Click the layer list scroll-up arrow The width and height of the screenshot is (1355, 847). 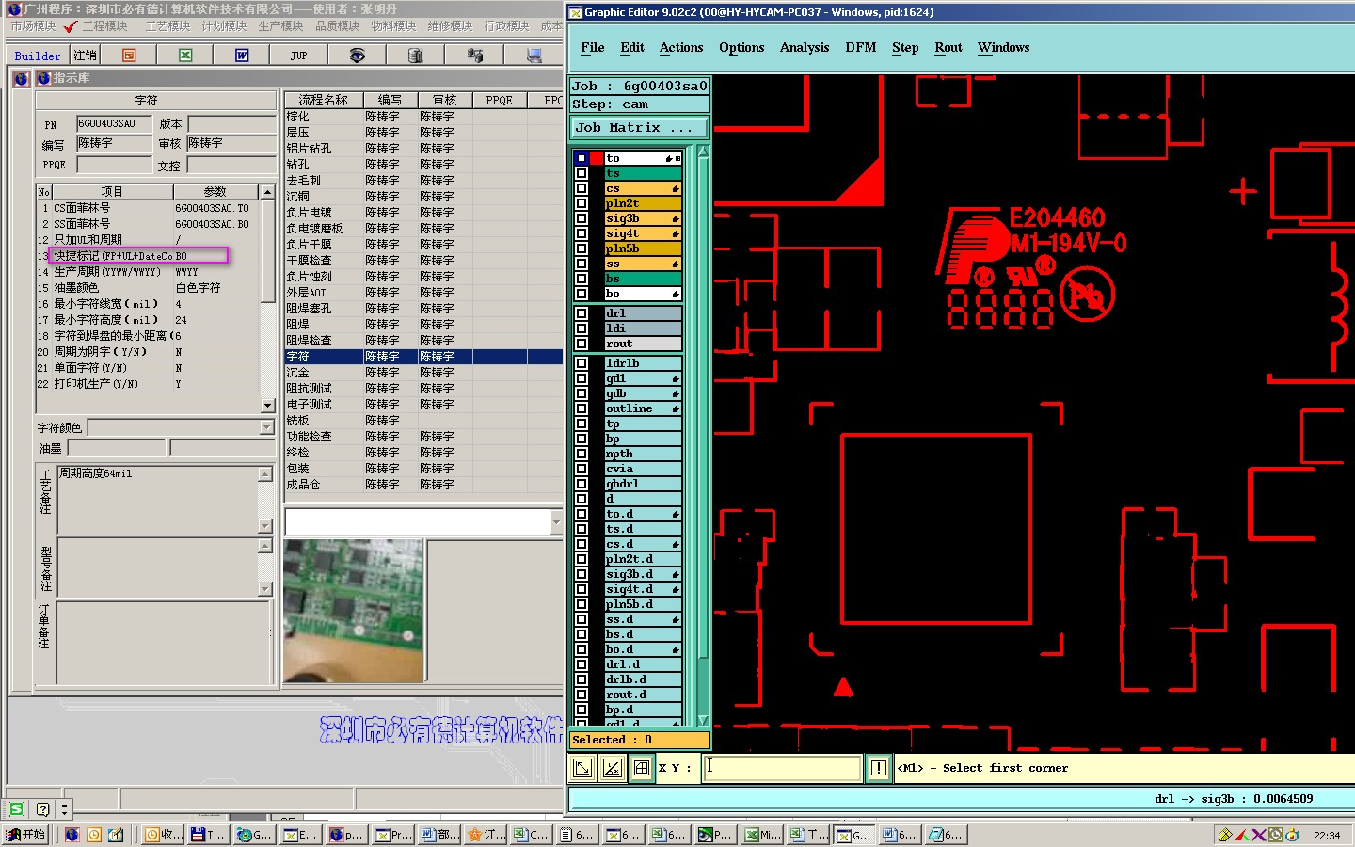pyautogui.click(x=702, y=151)
